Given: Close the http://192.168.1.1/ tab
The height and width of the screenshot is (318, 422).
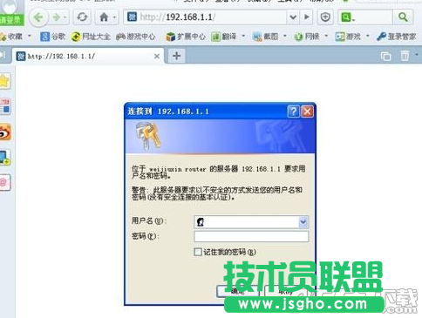Looking at the screenshot, I should (157, 56).
